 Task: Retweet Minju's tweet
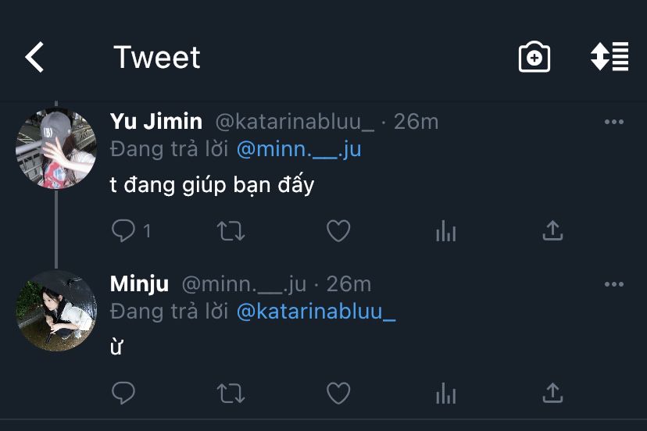[x=231, y=393]
